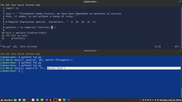
Task: Click the gray circular icon ending taskbar launchers
Action: click(x=69, y=100)
